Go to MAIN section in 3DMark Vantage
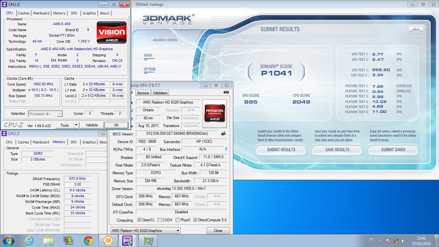The width and height of the screenshot is (439, 247). [148, 55]
